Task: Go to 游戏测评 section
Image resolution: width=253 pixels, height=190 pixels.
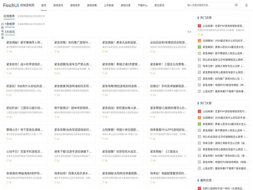Action: pyautogui.click(x=75, y=5)
